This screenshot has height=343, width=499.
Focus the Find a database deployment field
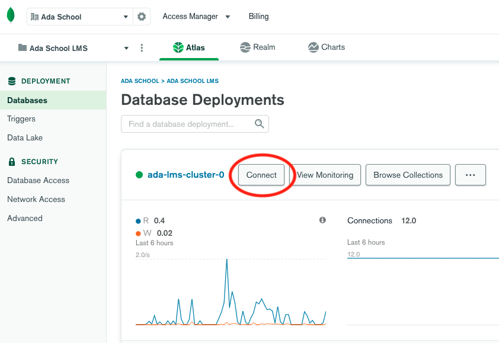(x=195, y=124)
